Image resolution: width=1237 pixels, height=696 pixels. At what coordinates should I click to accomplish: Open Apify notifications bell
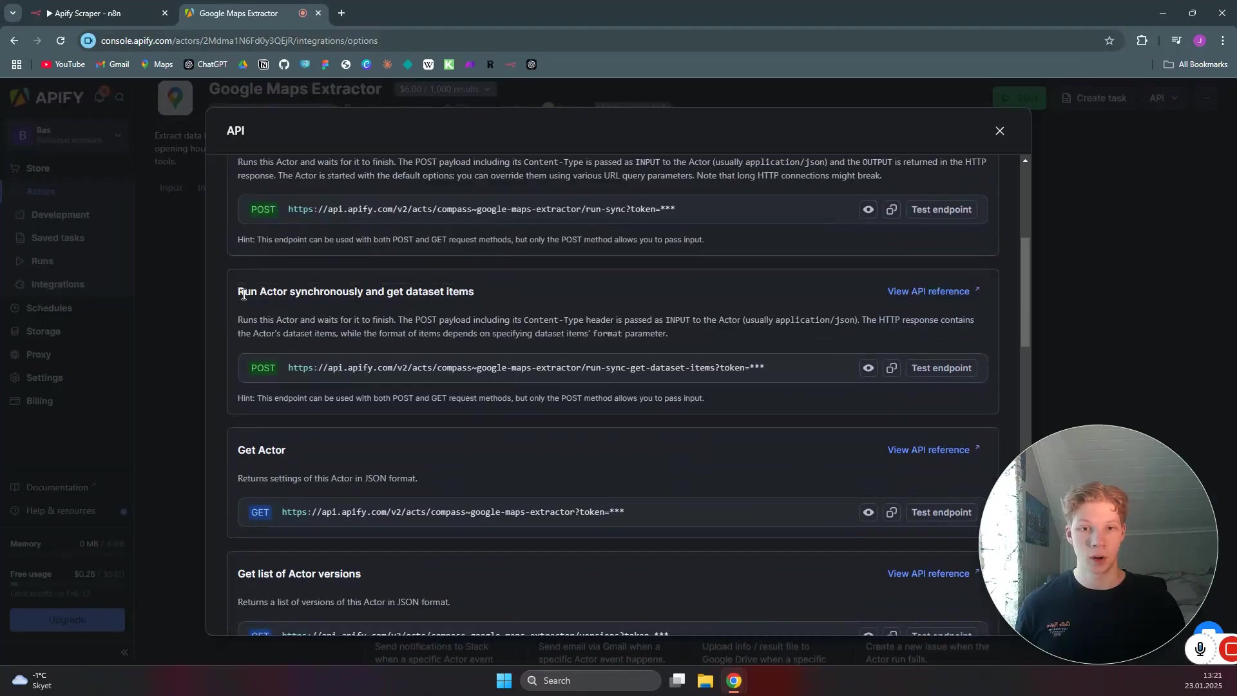click(x=99, y=97)
